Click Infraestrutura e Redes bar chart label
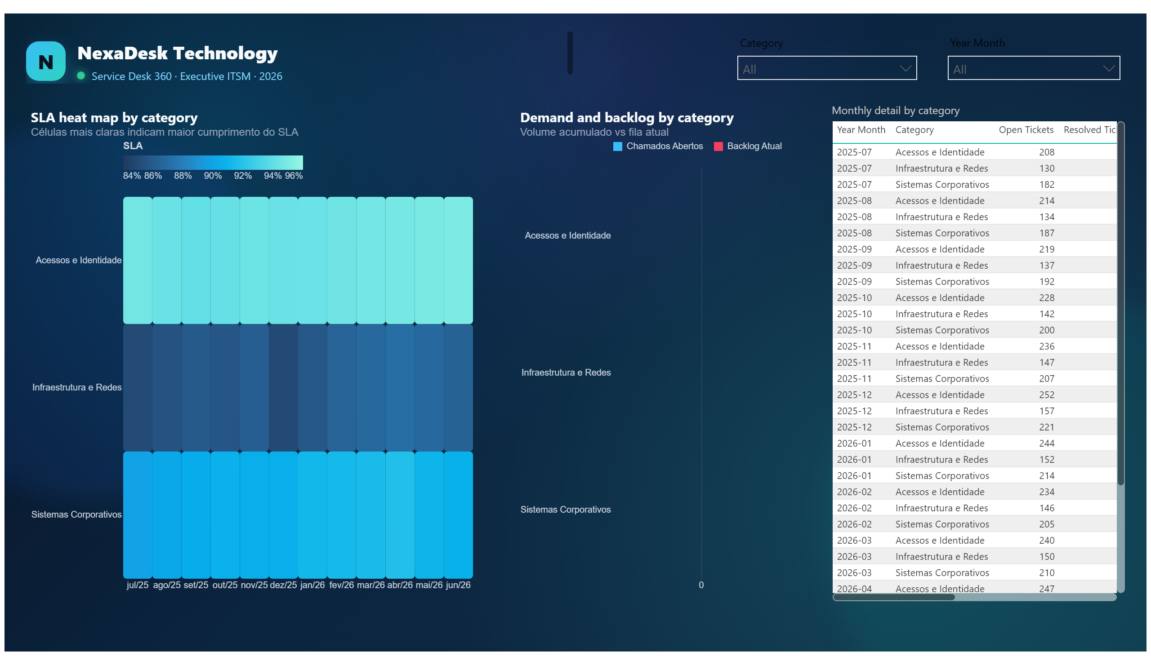This screenshot has width=1151, height=656. click(x=566, y=372)
